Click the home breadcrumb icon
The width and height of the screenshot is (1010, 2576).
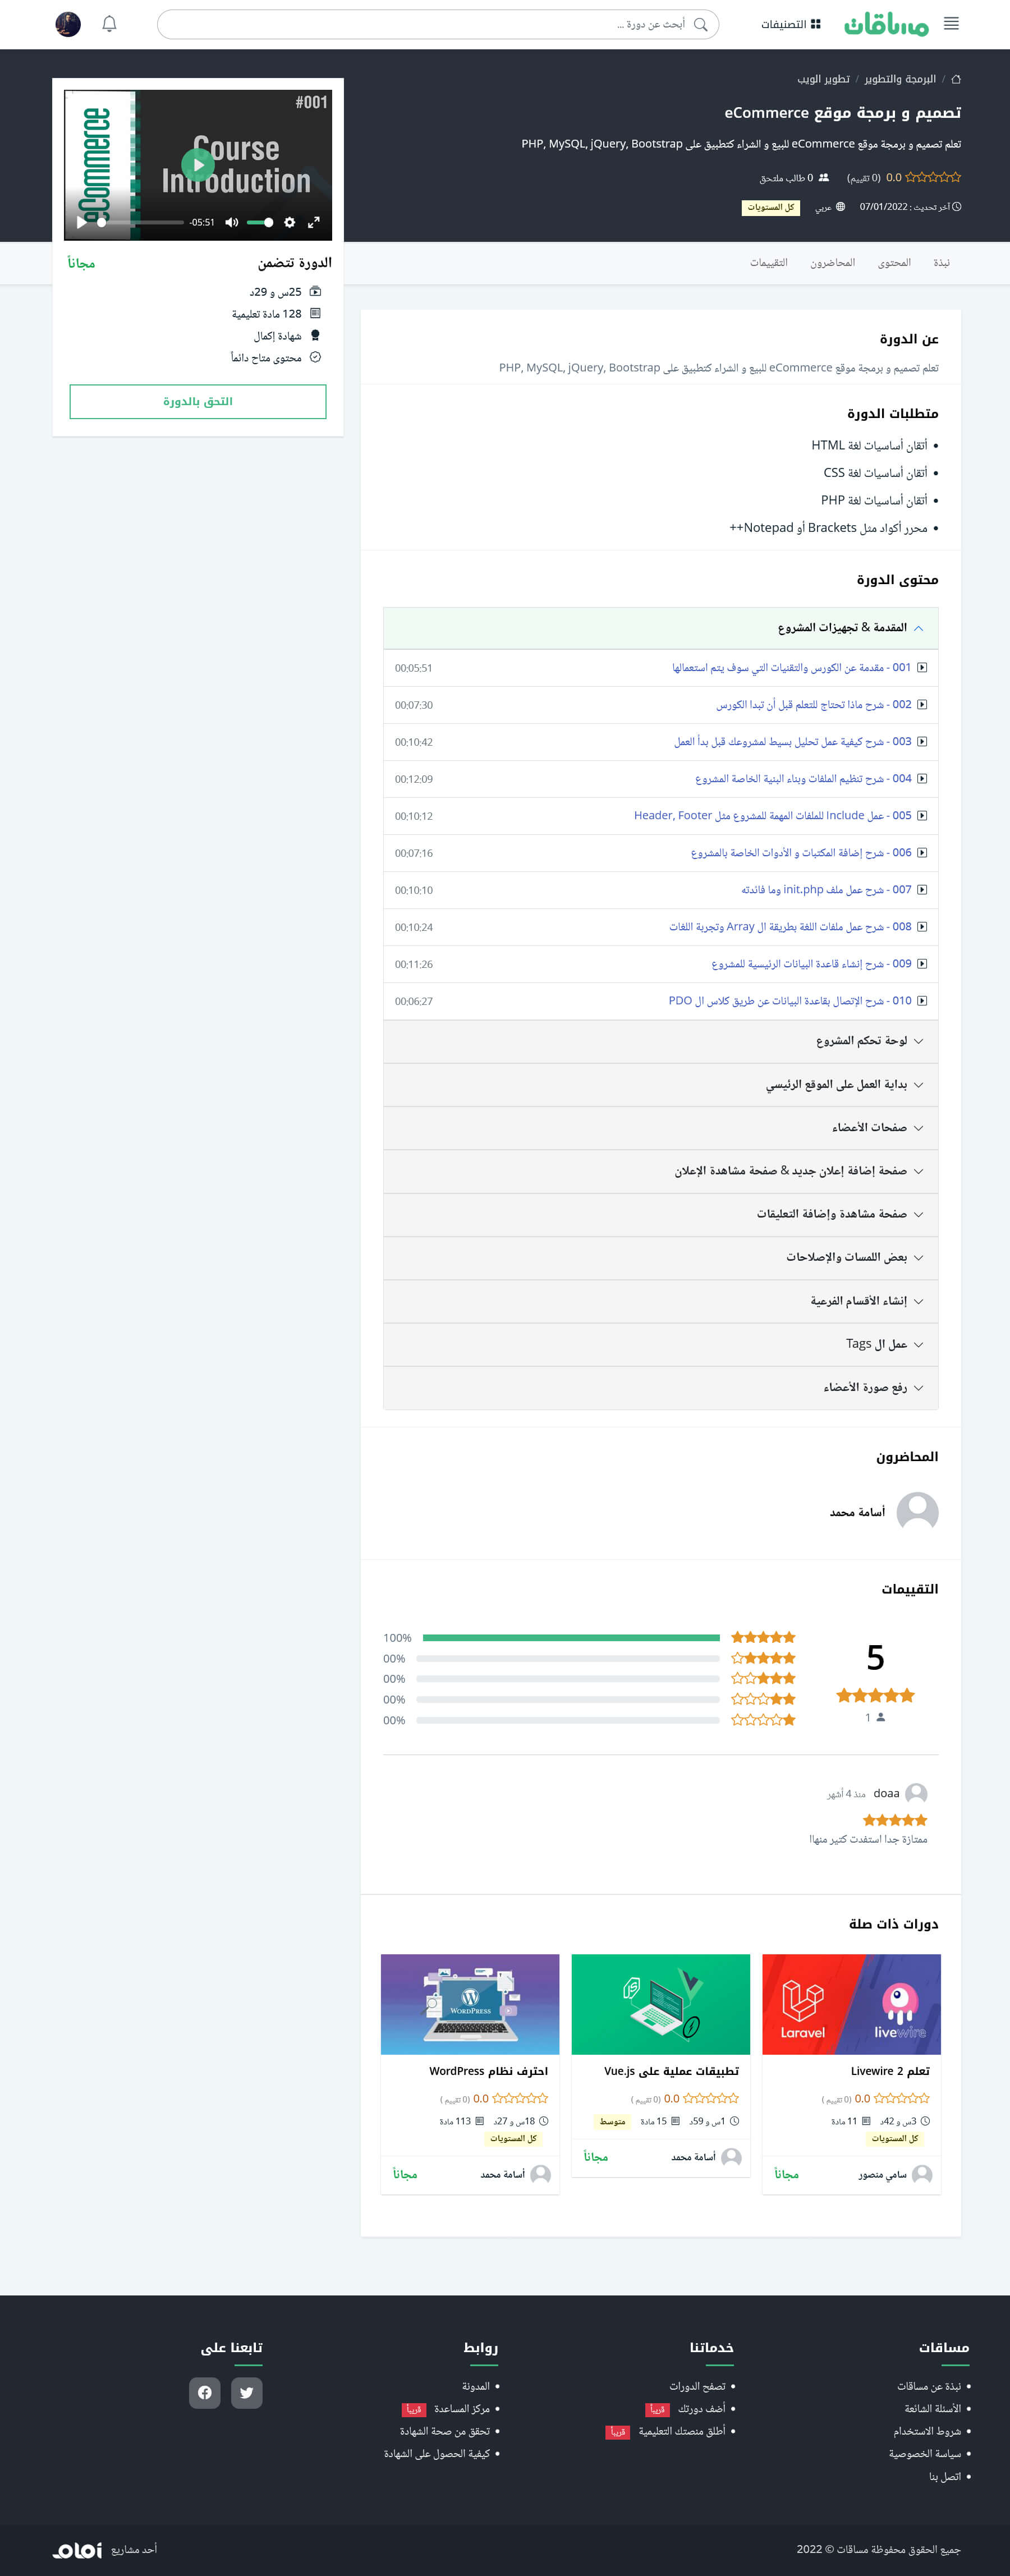tap(956, 79)
